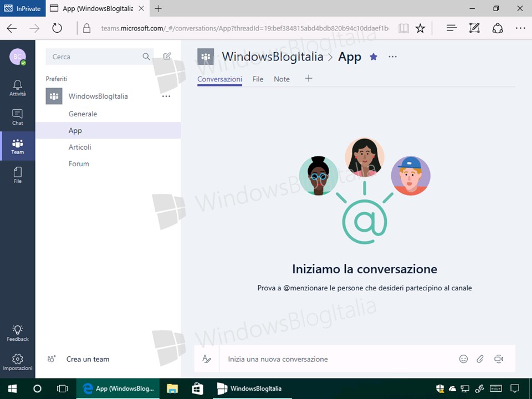Unfavorite the App channel star
This screenshot has width=532, height=399.
pos(374,57)
